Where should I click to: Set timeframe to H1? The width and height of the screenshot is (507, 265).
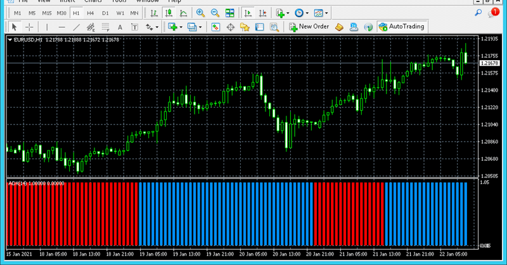pyautogui.click(x=76, y=13)
